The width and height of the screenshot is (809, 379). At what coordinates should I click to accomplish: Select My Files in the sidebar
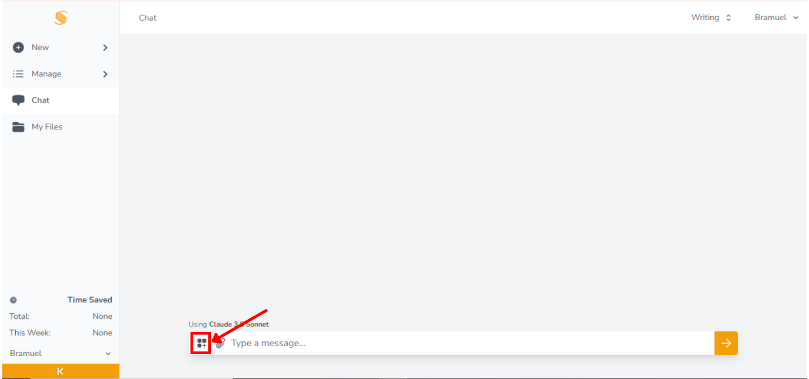(61, 127)
